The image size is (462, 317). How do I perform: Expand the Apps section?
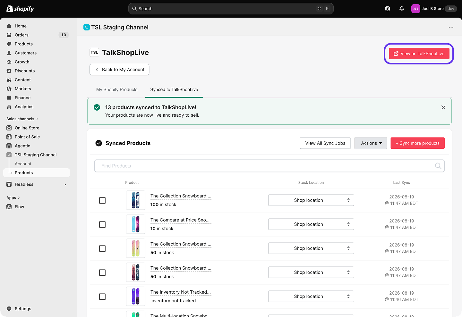pos(13,198)
